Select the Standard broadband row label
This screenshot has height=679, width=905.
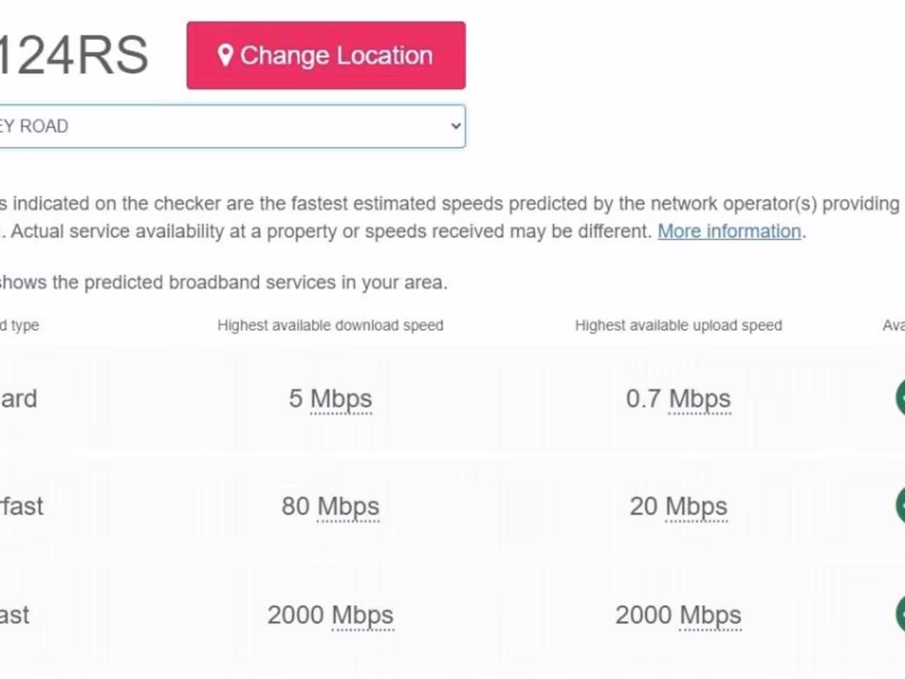pos(18,399)
